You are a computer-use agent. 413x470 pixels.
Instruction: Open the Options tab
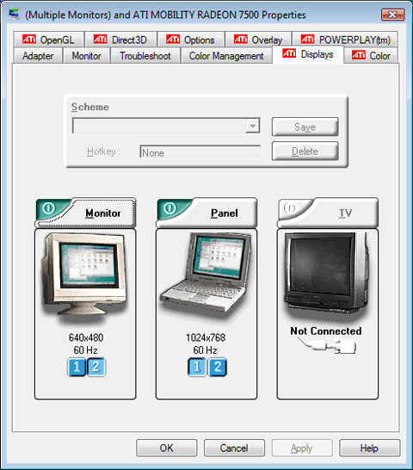pos(191,40)
